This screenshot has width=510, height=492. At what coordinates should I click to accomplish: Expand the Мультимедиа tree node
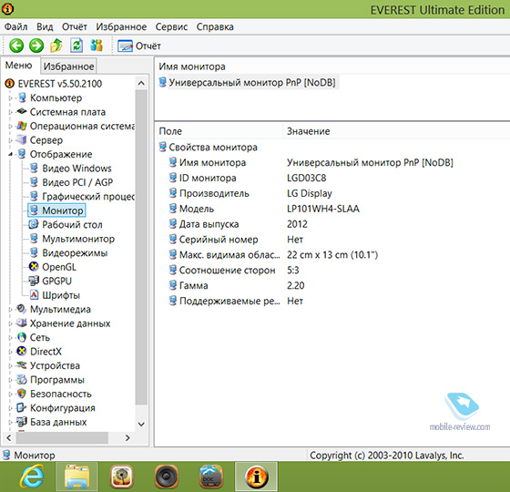coord(10,310)
